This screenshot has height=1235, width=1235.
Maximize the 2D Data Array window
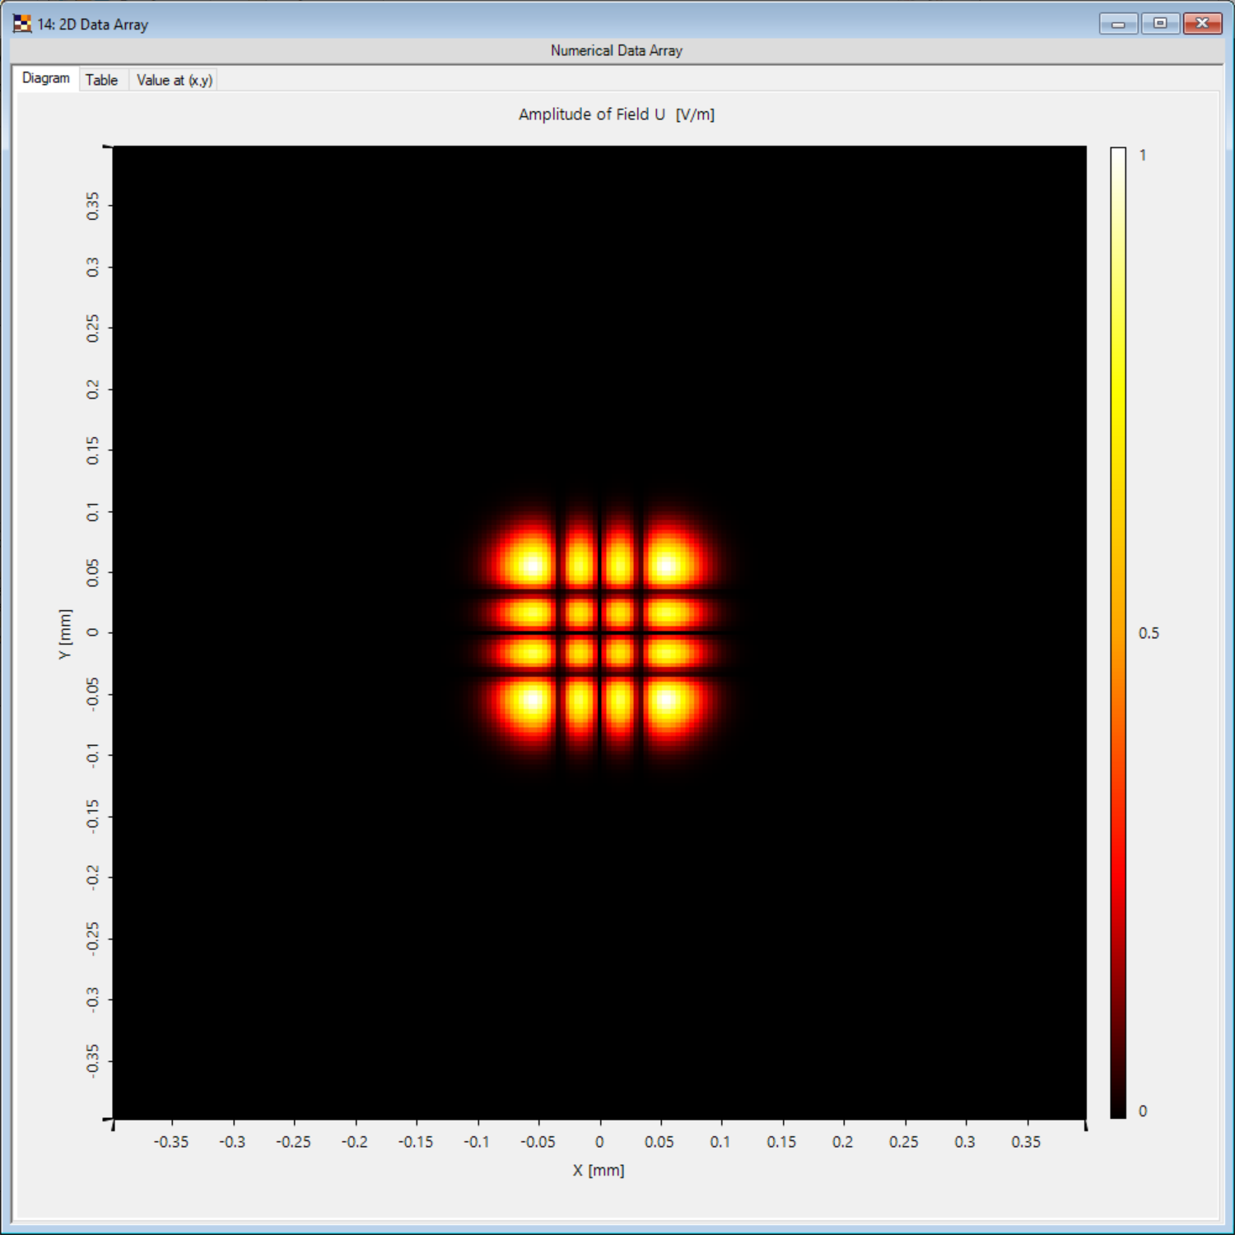(1160, 24)
